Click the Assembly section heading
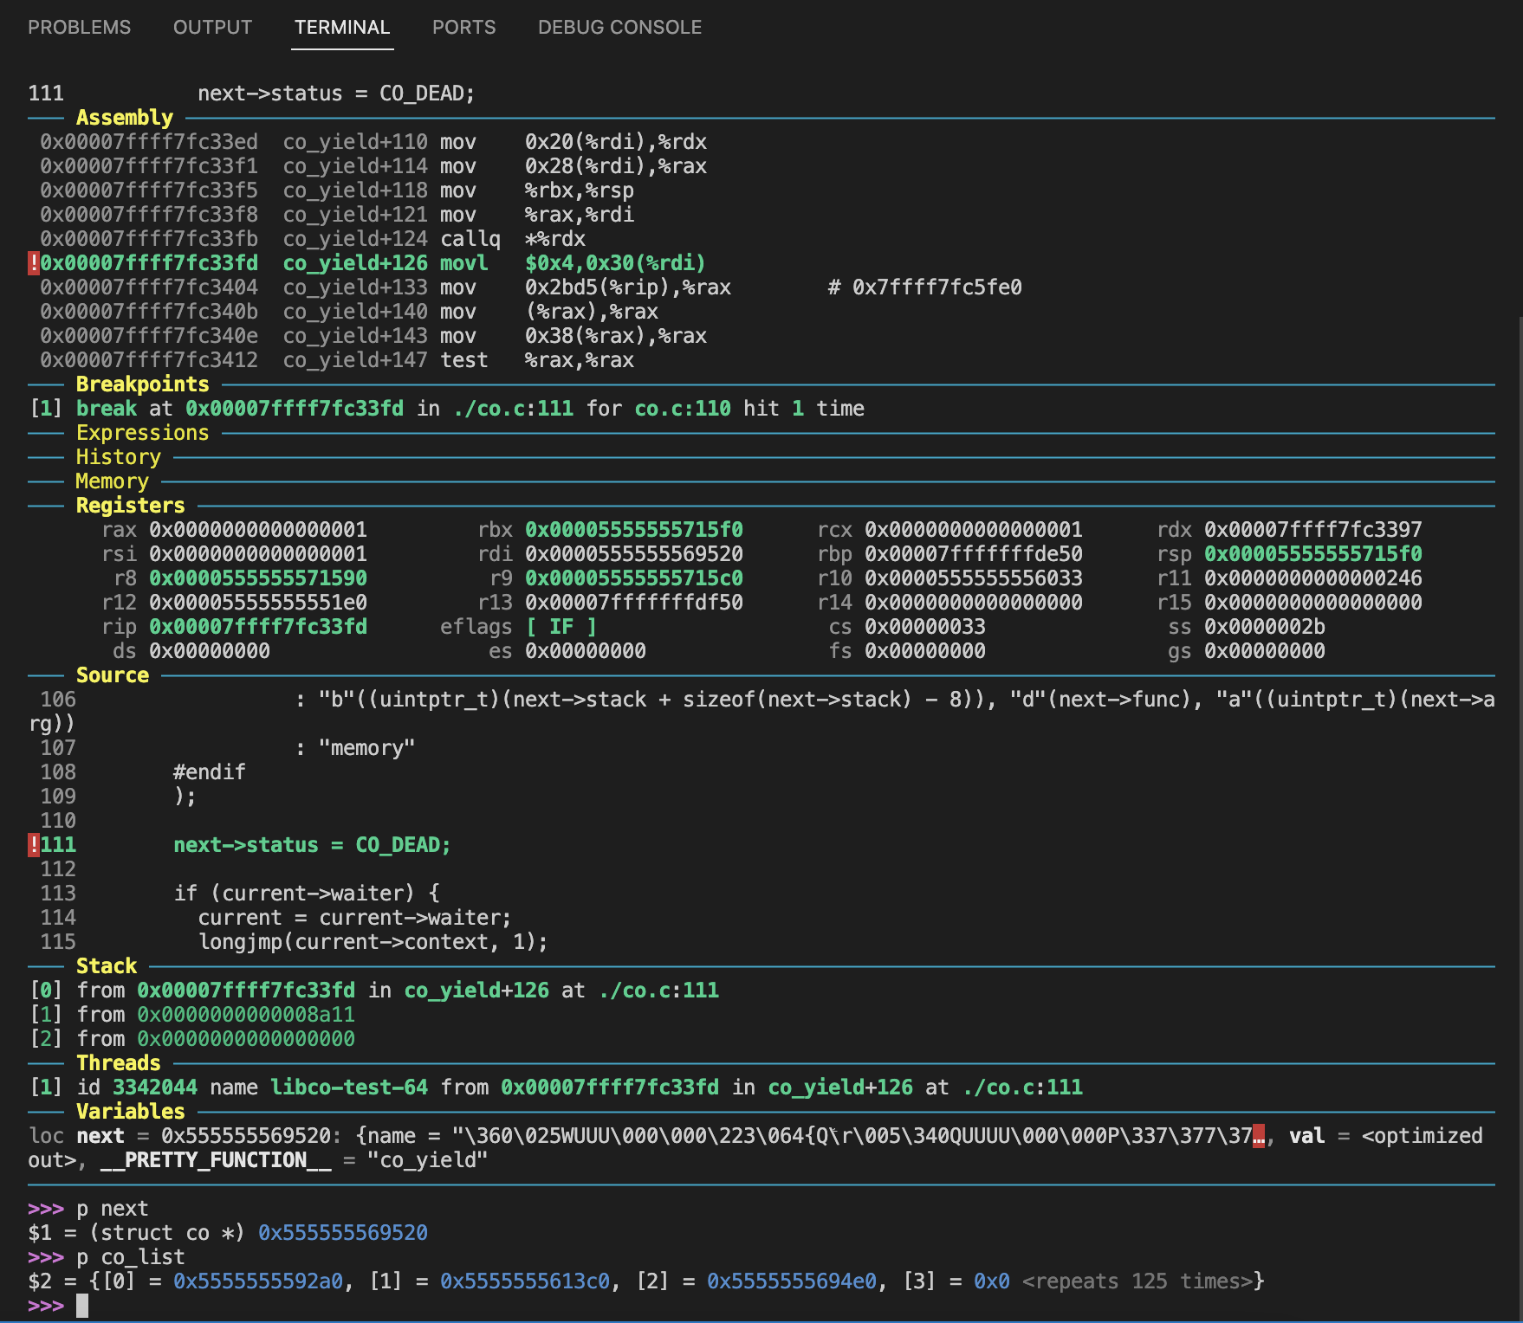1523x1323 pixels. [x=125, y=117]
